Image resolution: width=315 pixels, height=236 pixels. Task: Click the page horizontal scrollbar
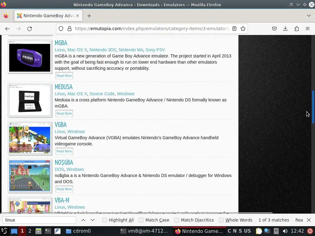click(x=137, y=213)
